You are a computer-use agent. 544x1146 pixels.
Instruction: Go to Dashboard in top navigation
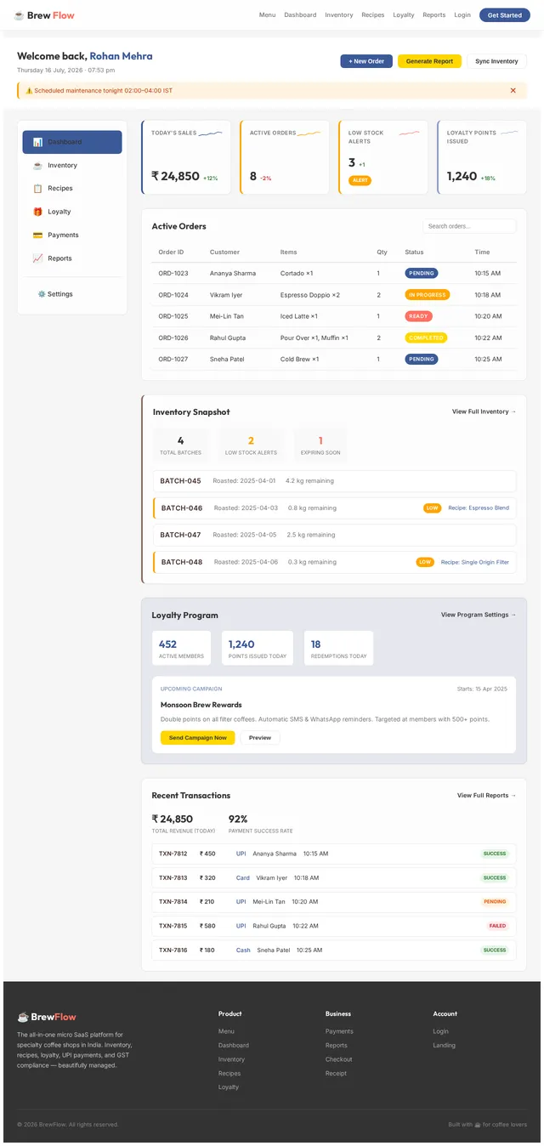click(x=300, y=15)
